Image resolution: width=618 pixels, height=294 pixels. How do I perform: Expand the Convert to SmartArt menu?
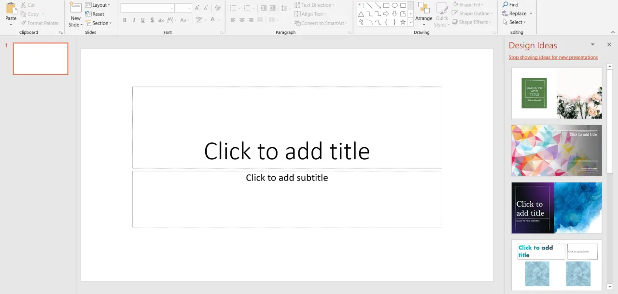pyautogui.click(x=320, y=23)
